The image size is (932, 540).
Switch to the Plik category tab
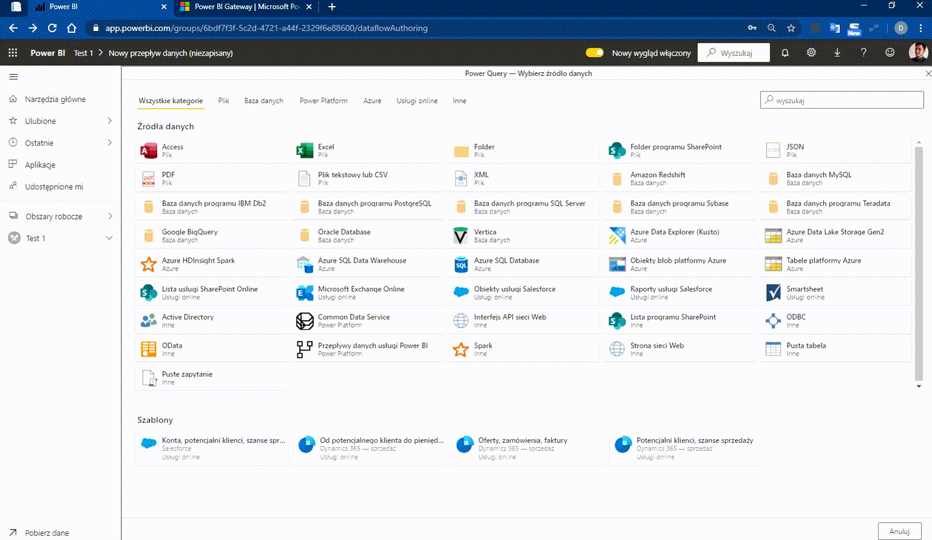pos(224,101)
